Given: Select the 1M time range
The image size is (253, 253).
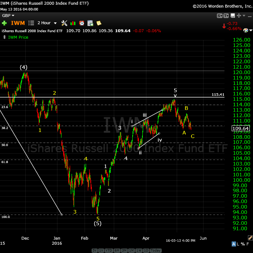Looking at the screenshot, I should (x=131, y=250).
